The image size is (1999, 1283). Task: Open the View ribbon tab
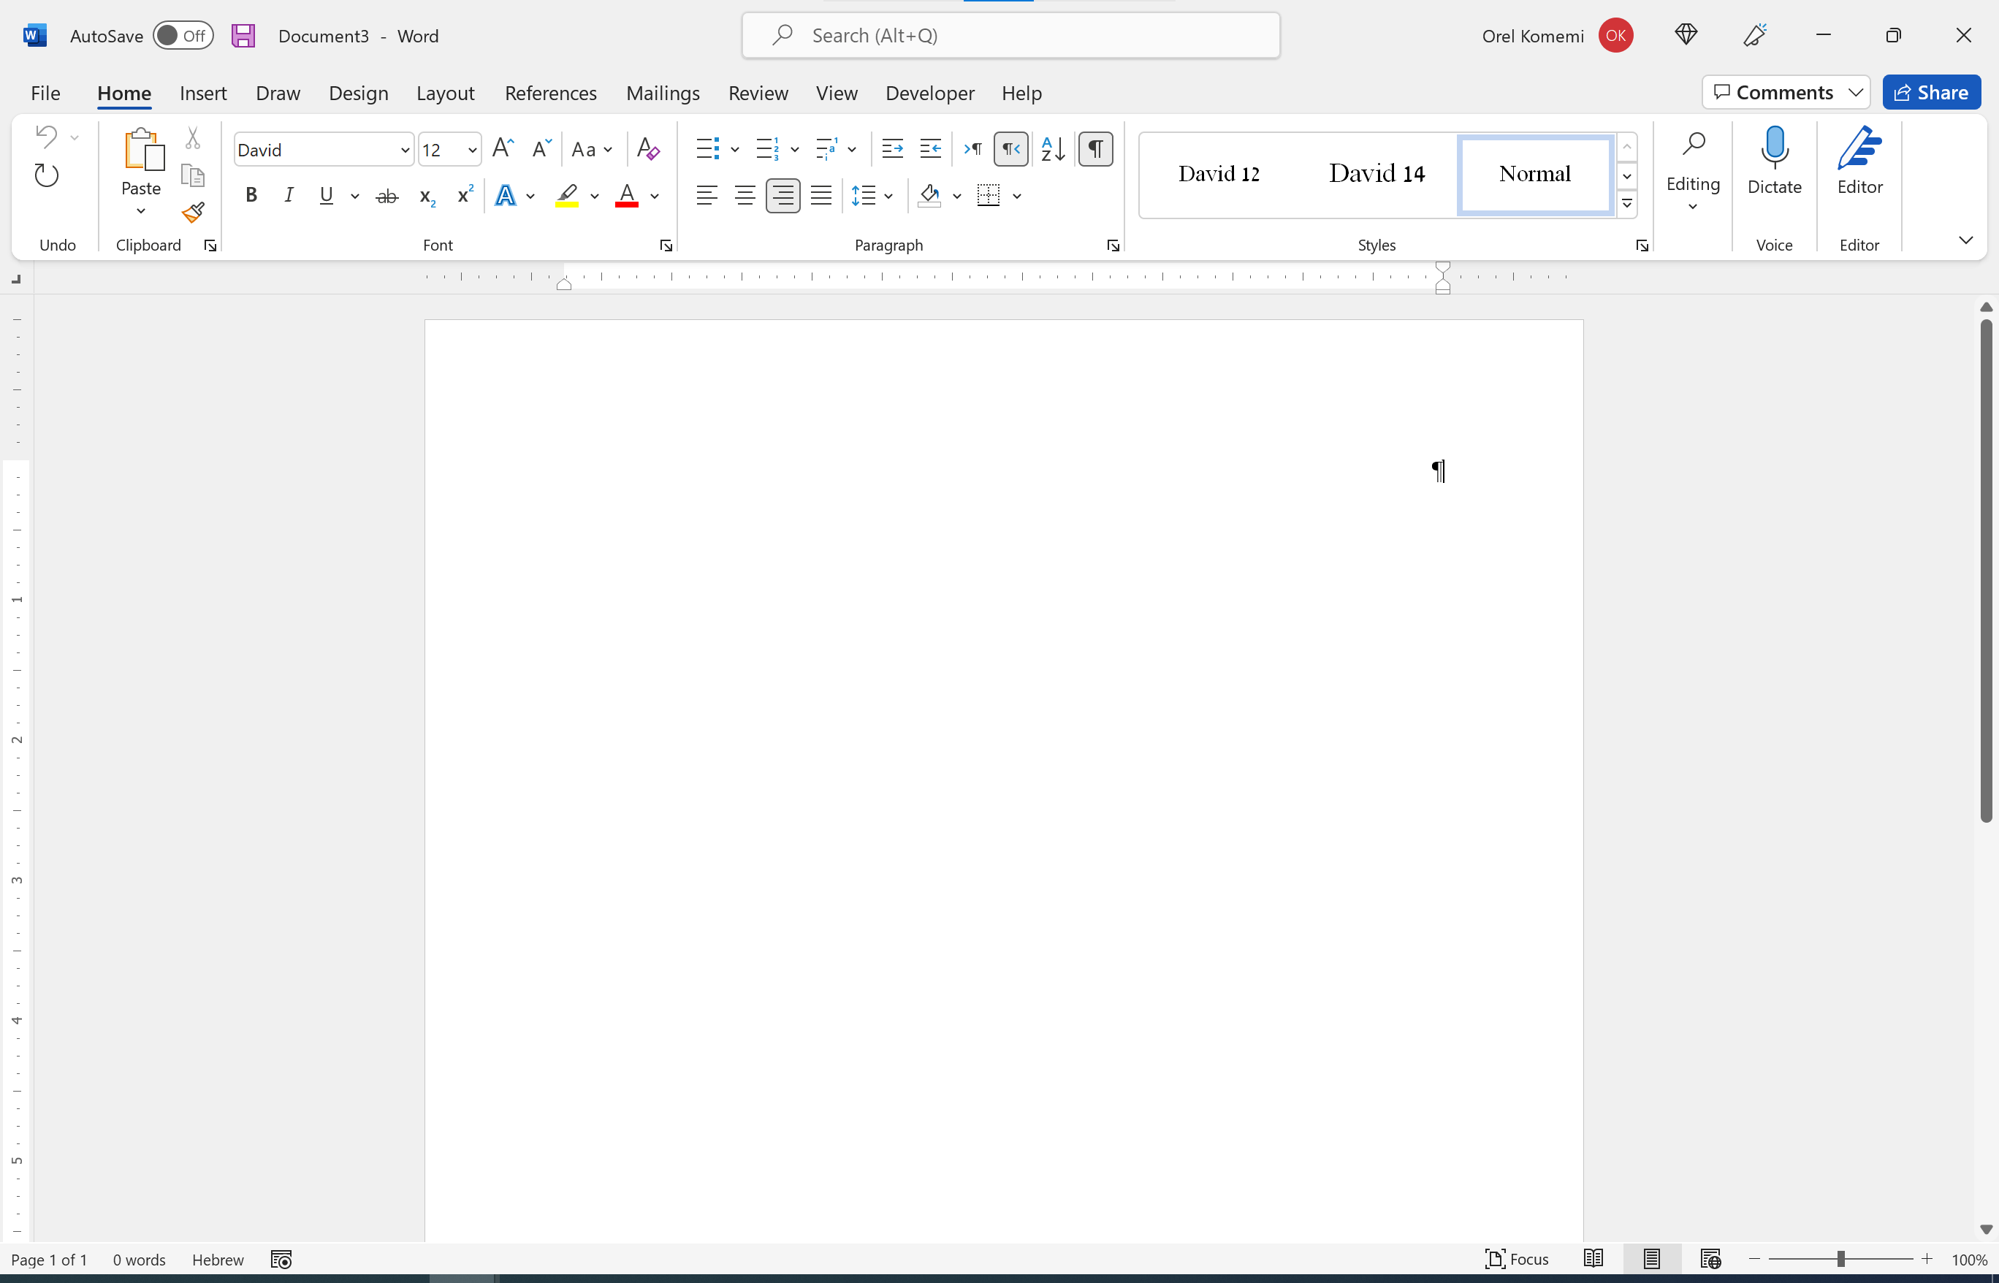tap(837, 92)
